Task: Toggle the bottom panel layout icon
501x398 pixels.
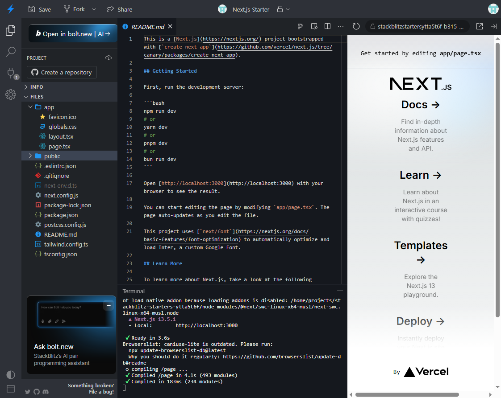Action: click(11, 389)
